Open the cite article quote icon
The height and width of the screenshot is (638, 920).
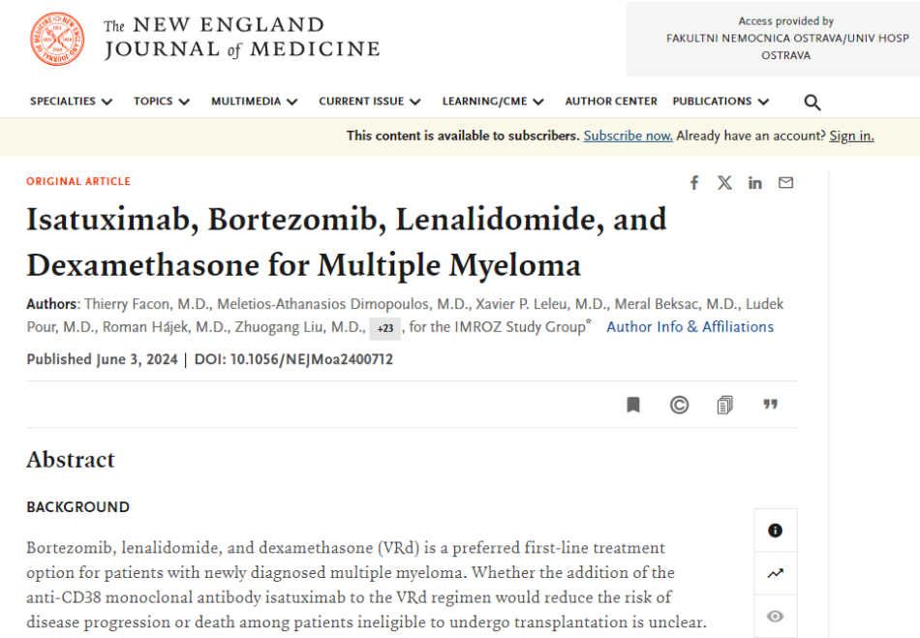770,405
